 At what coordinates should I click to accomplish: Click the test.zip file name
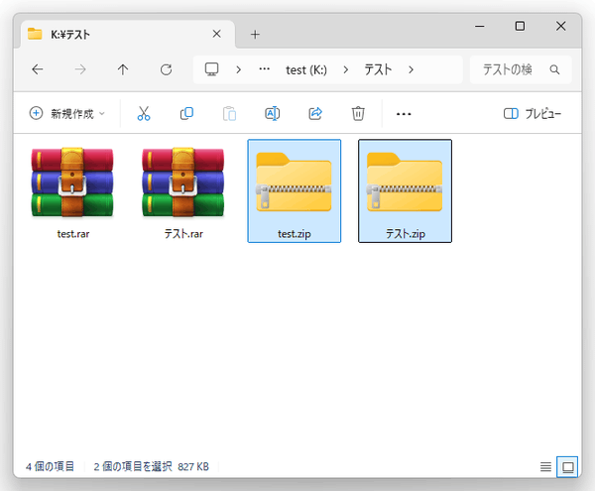point(295,234)
